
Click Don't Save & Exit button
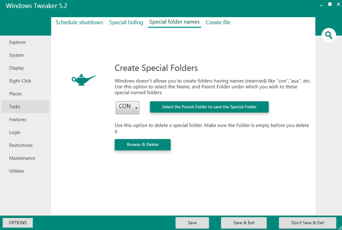coord(307,223)
